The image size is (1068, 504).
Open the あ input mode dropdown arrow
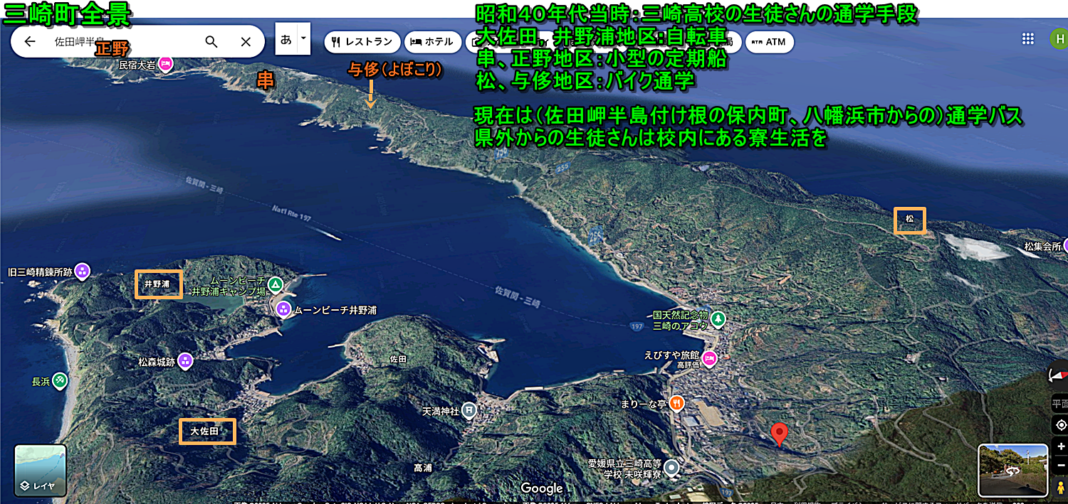304,40
